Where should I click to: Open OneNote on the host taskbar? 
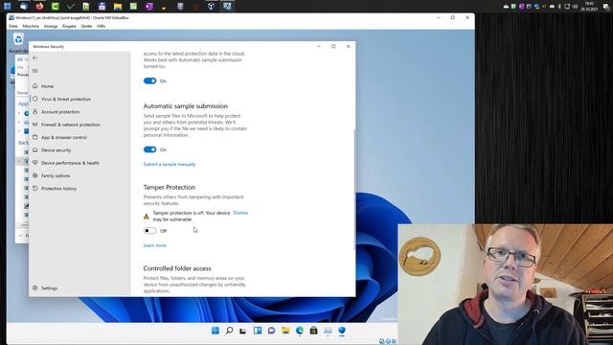pyautogui.click(x=149, y=7)
